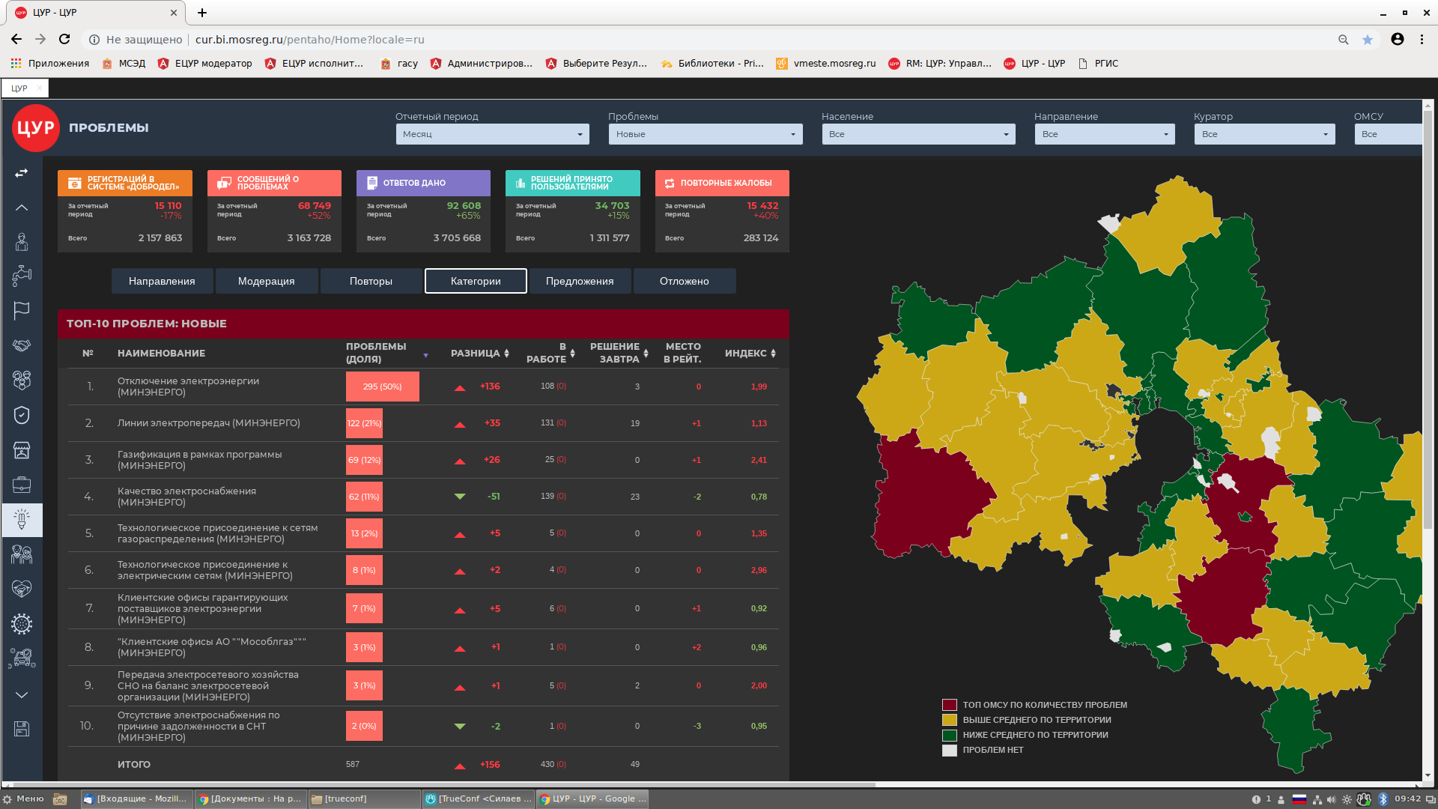Click the red ТОП ОМСУ legend swatch

(950, 705)
